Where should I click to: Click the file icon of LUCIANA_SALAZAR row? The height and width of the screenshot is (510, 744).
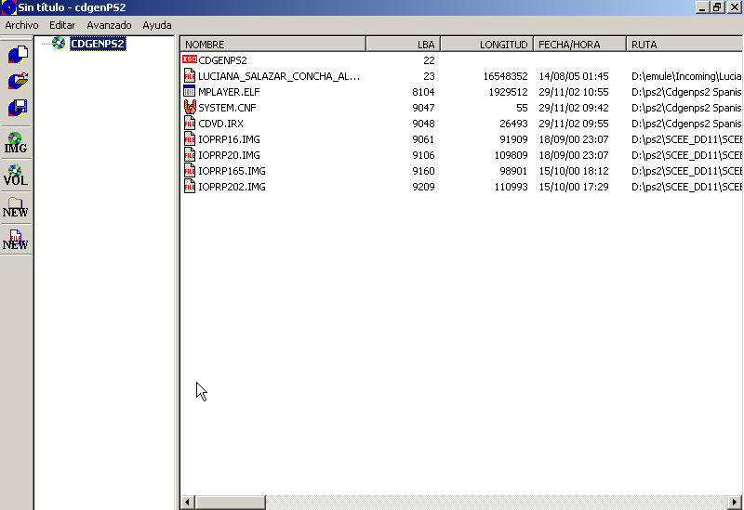(190, 75)
